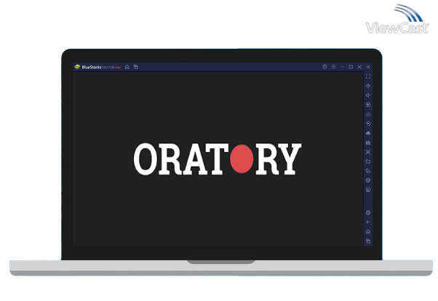Click the BlueStacks title text

point(92,68)
